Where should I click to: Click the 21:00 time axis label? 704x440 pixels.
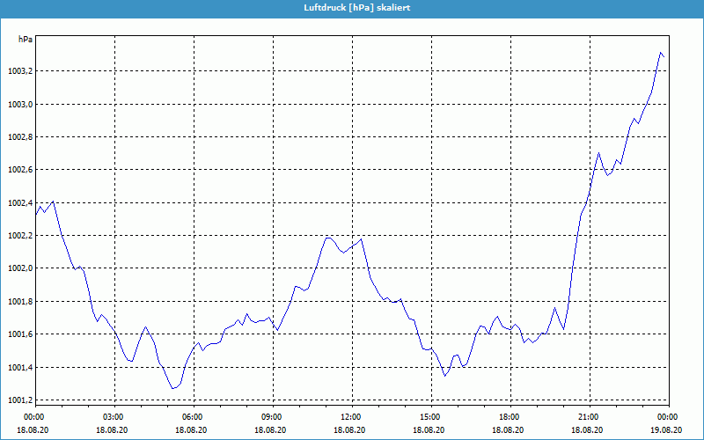point(588,417)
